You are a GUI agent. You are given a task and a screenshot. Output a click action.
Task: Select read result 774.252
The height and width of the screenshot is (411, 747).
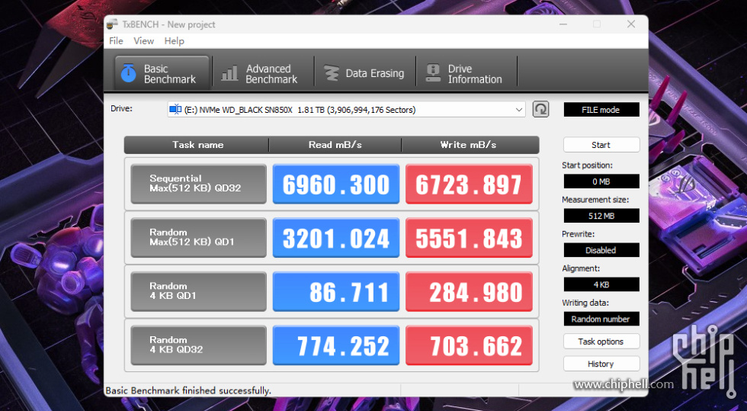pyautogui.click(x=336, y=345)
